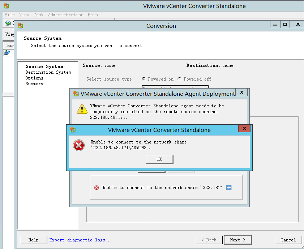Click the Convert machine toolbar icon
The width and height of the screenshot is (304, 249).
pyautogui.click(x=8, y=23)
